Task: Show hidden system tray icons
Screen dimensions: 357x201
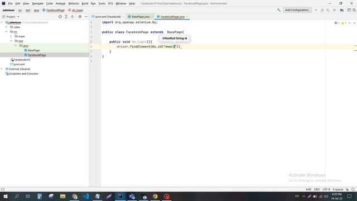Action: pyautogui.click(x=303, y=196)
